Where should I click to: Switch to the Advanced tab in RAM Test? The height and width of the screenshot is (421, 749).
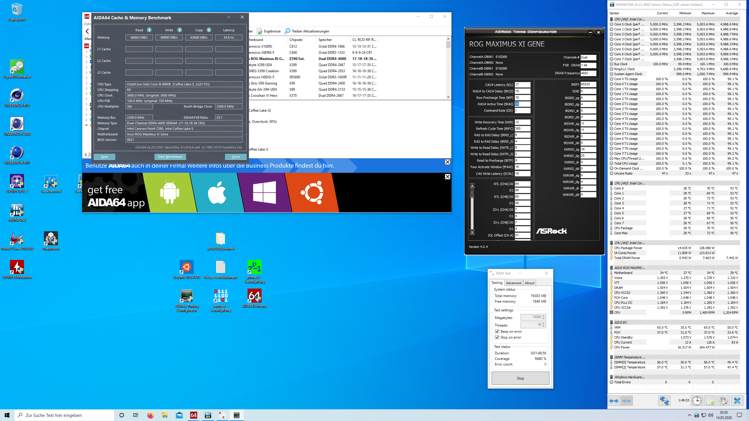click(513, 283)
